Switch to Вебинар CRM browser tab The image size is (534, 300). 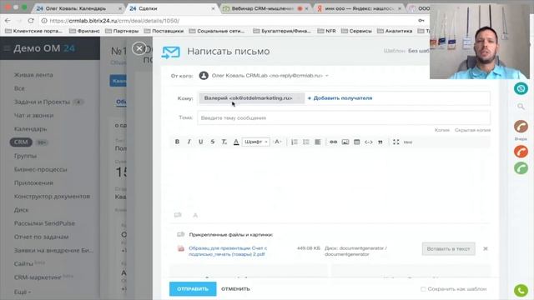click(x=265, y=8)
